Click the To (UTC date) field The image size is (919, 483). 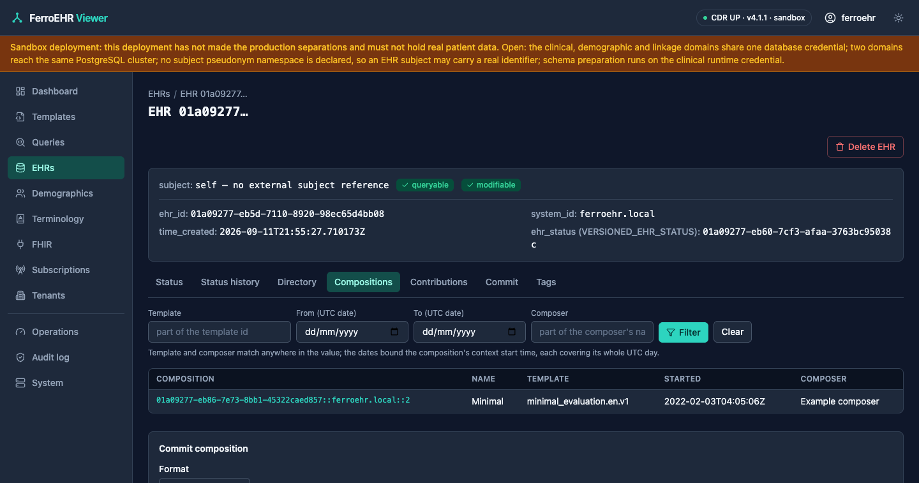coord(470,332)
